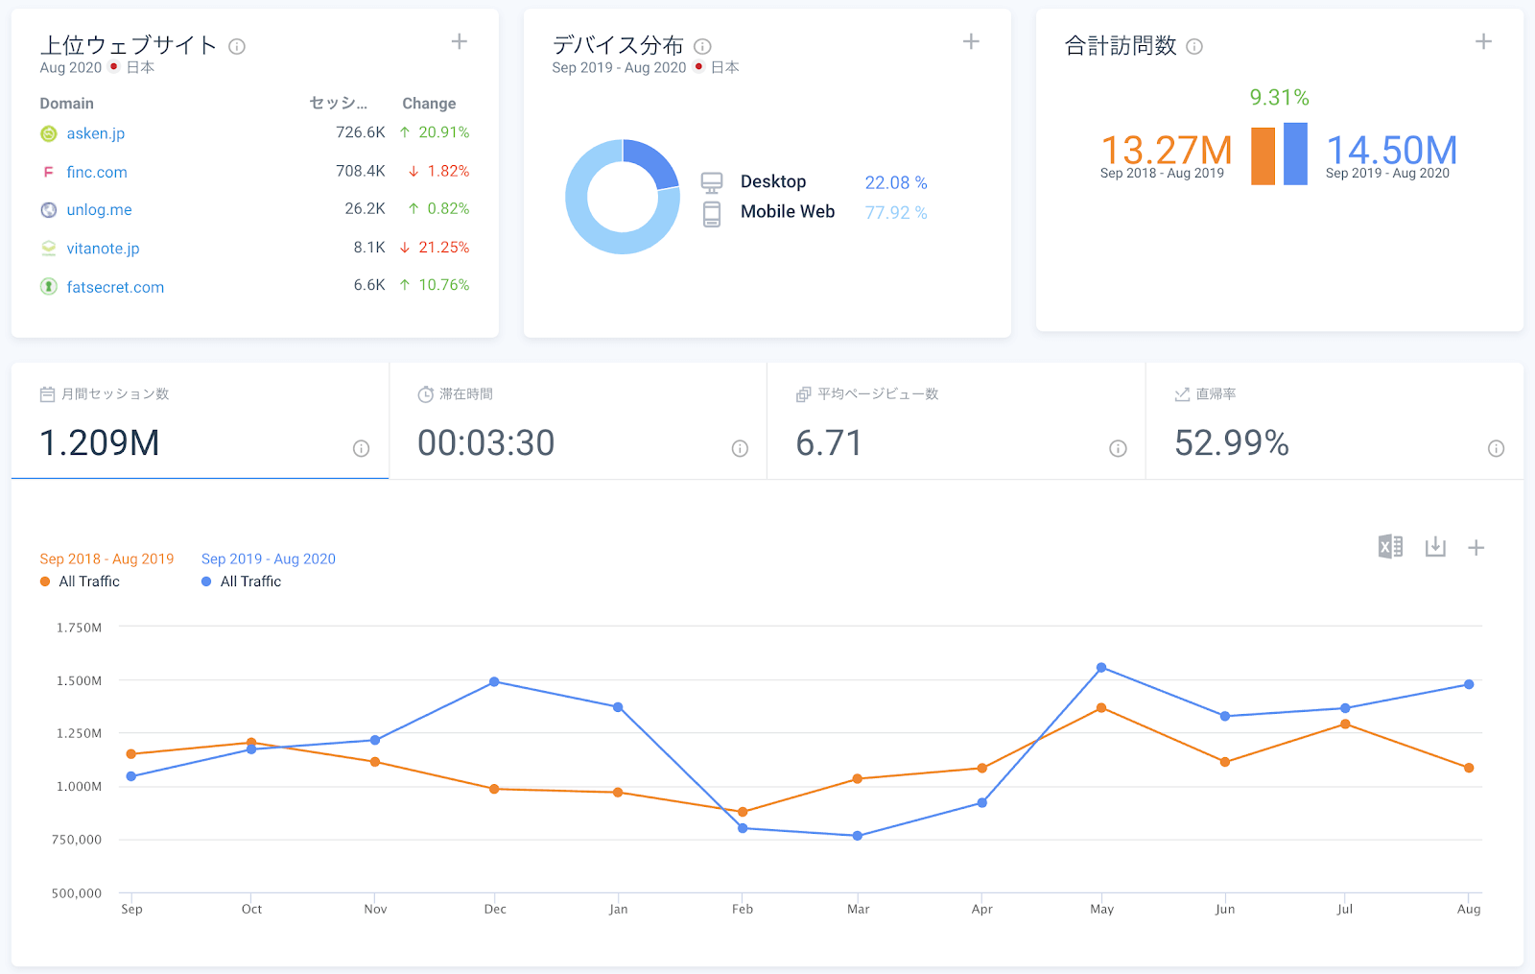Screen dimensions: 1535x974
Task: Switch to the 滞在時間 metric tab
Action: (579, 421)
